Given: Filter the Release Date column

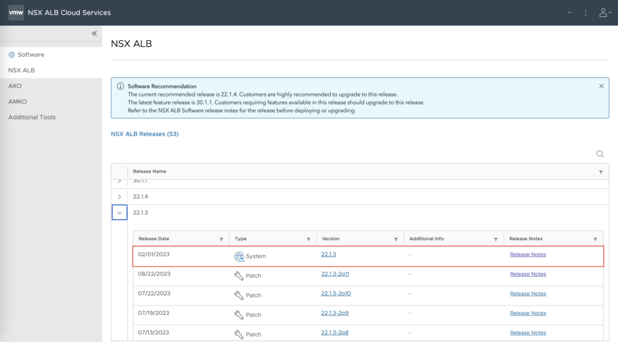Looking at the screenshot, I should 221,239.
